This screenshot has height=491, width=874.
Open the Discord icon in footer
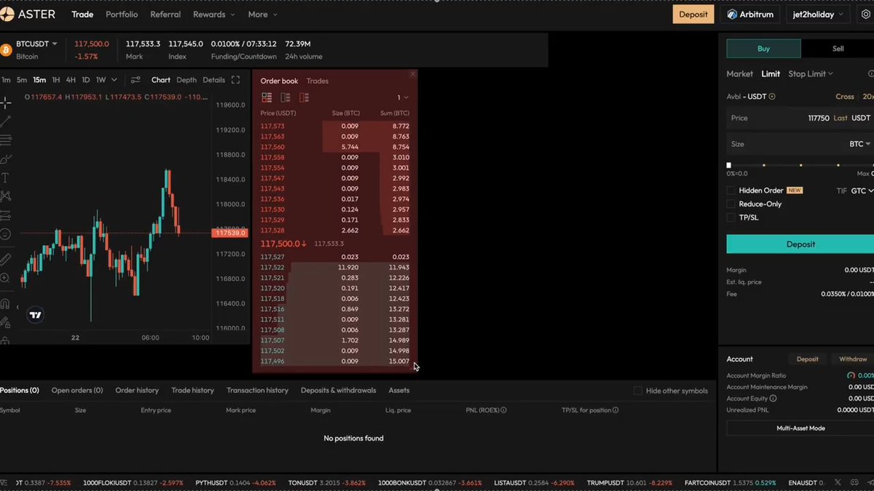pyautogui.click(x=854, y=482)
